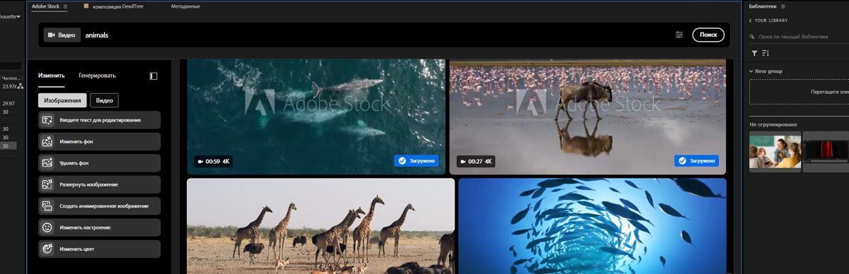Image resolution: width=849 pixels, height=274 pixels.
Task: Click the Поиск search button
Action: [x=708, y=35]
